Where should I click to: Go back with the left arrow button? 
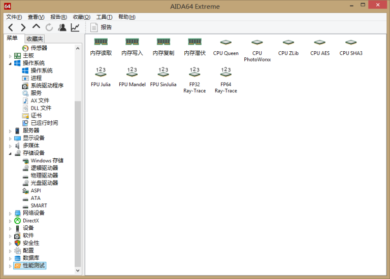[x=11, y=27]
